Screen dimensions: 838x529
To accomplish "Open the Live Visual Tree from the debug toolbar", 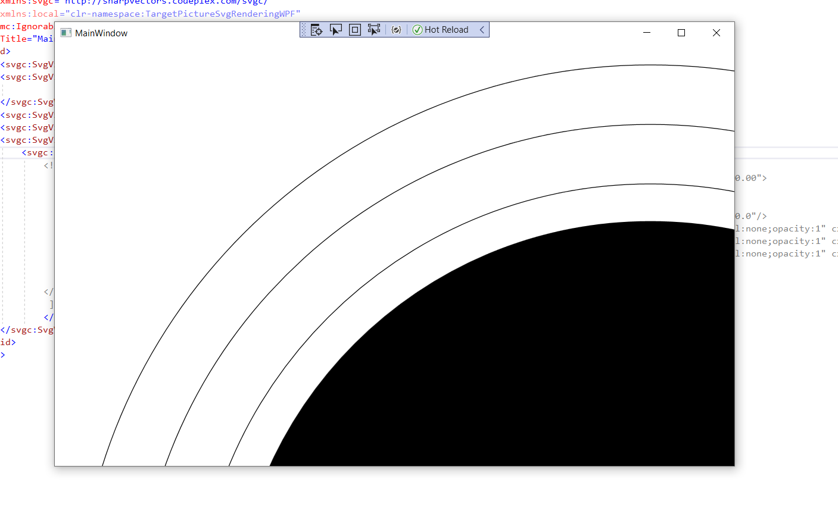I will [x=316, y=29].
